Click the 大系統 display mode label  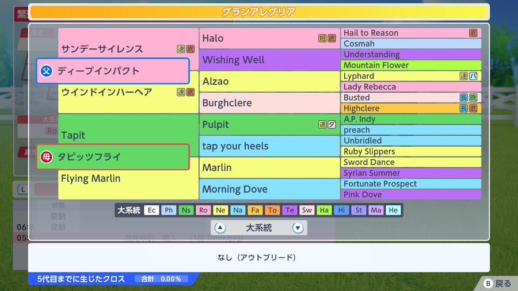point(258,228)
